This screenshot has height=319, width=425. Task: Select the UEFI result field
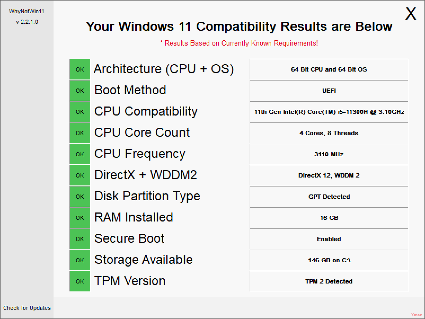coord(329,90)
